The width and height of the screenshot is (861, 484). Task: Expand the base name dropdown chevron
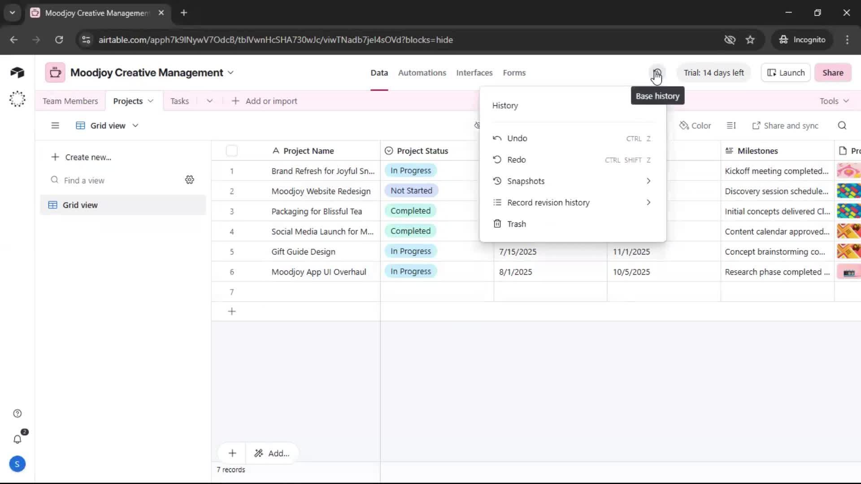[230, 73]
